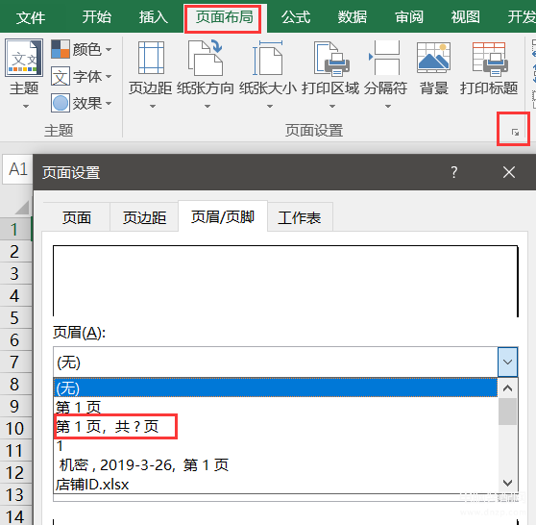Screen dimensions: 536x525
Task: Select row 1 header
Action: point(15,229)
